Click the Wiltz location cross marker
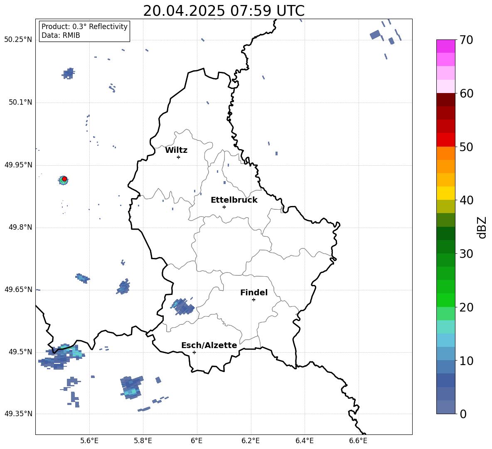This screenshot has width=492, height=449. tap(179, 157)
